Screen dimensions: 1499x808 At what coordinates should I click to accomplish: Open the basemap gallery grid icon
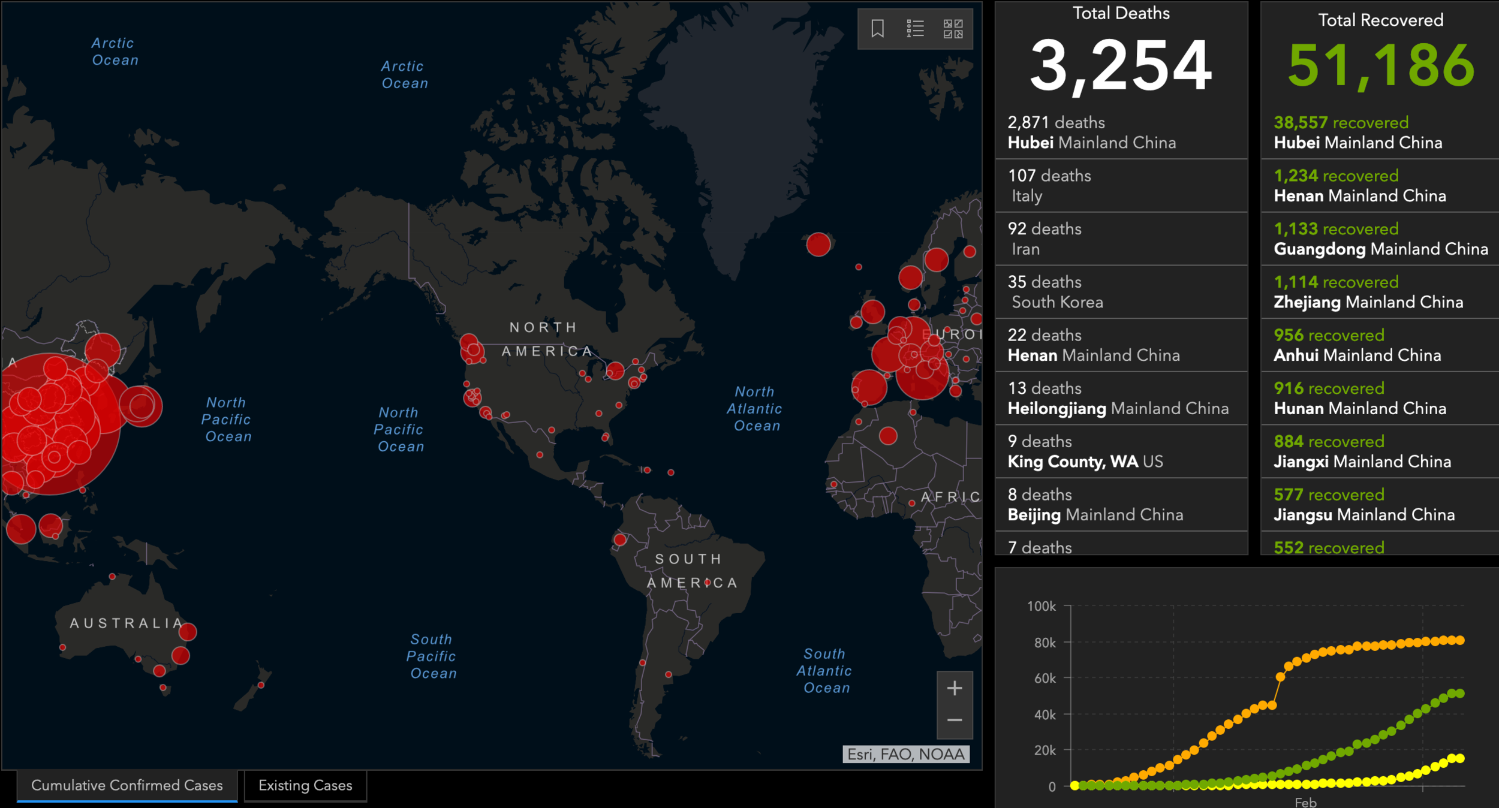pyautogui.click(x=953, y=28)
